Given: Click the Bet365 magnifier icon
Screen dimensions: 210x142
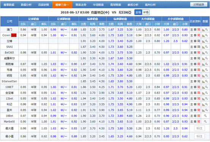Looking at the screenshot, I should pos(206,52).
